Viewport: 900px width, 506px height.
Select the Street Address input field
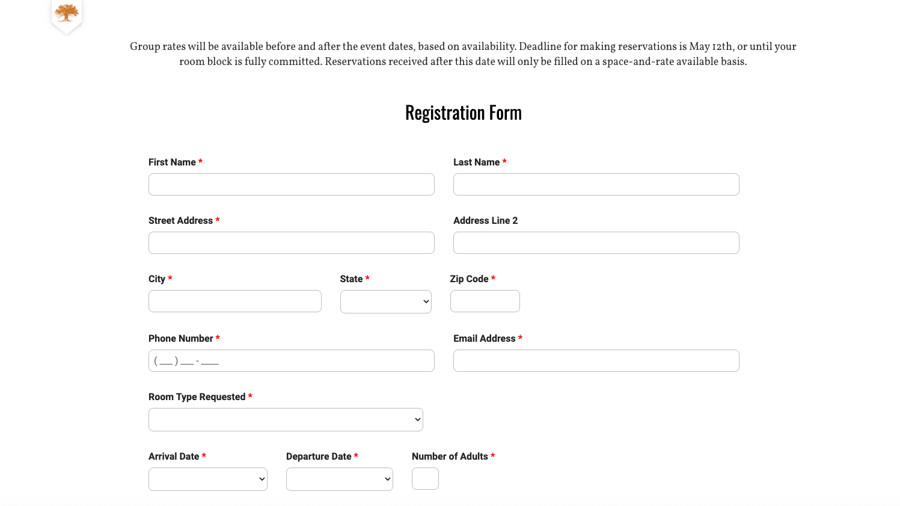coord(291,243)
